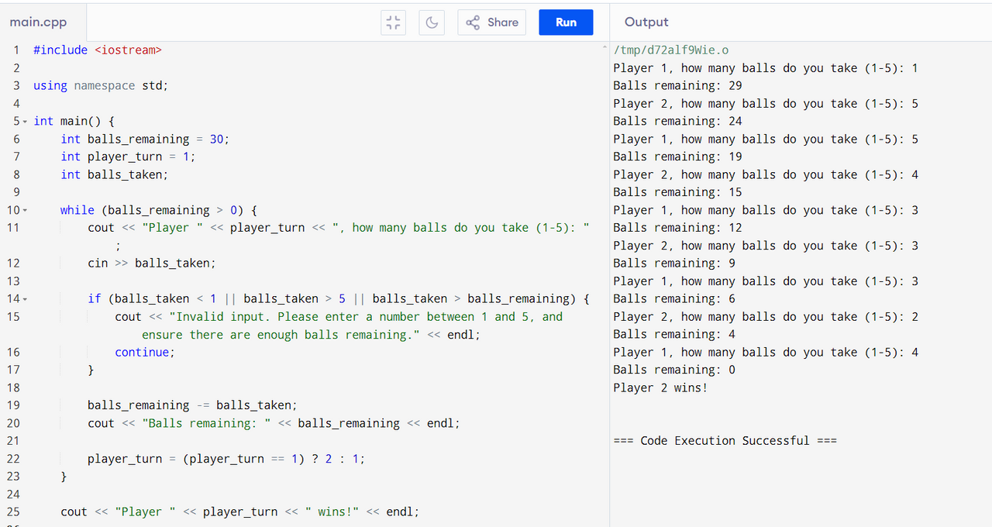Click line number 1 in the gutter
Screen dimensions: 992x527
tap(16, 50)
